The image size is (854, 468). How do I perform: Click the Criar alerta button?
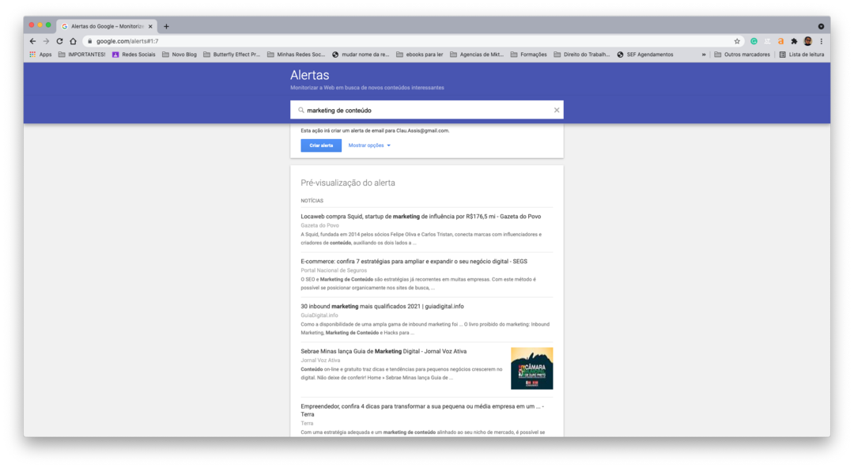321,145
